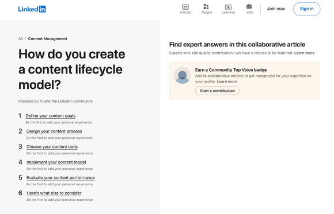This screenshot has width=334, height=214.
Task: Click 'Be the first' text under Define goals
Action: [x=59, y=123]
